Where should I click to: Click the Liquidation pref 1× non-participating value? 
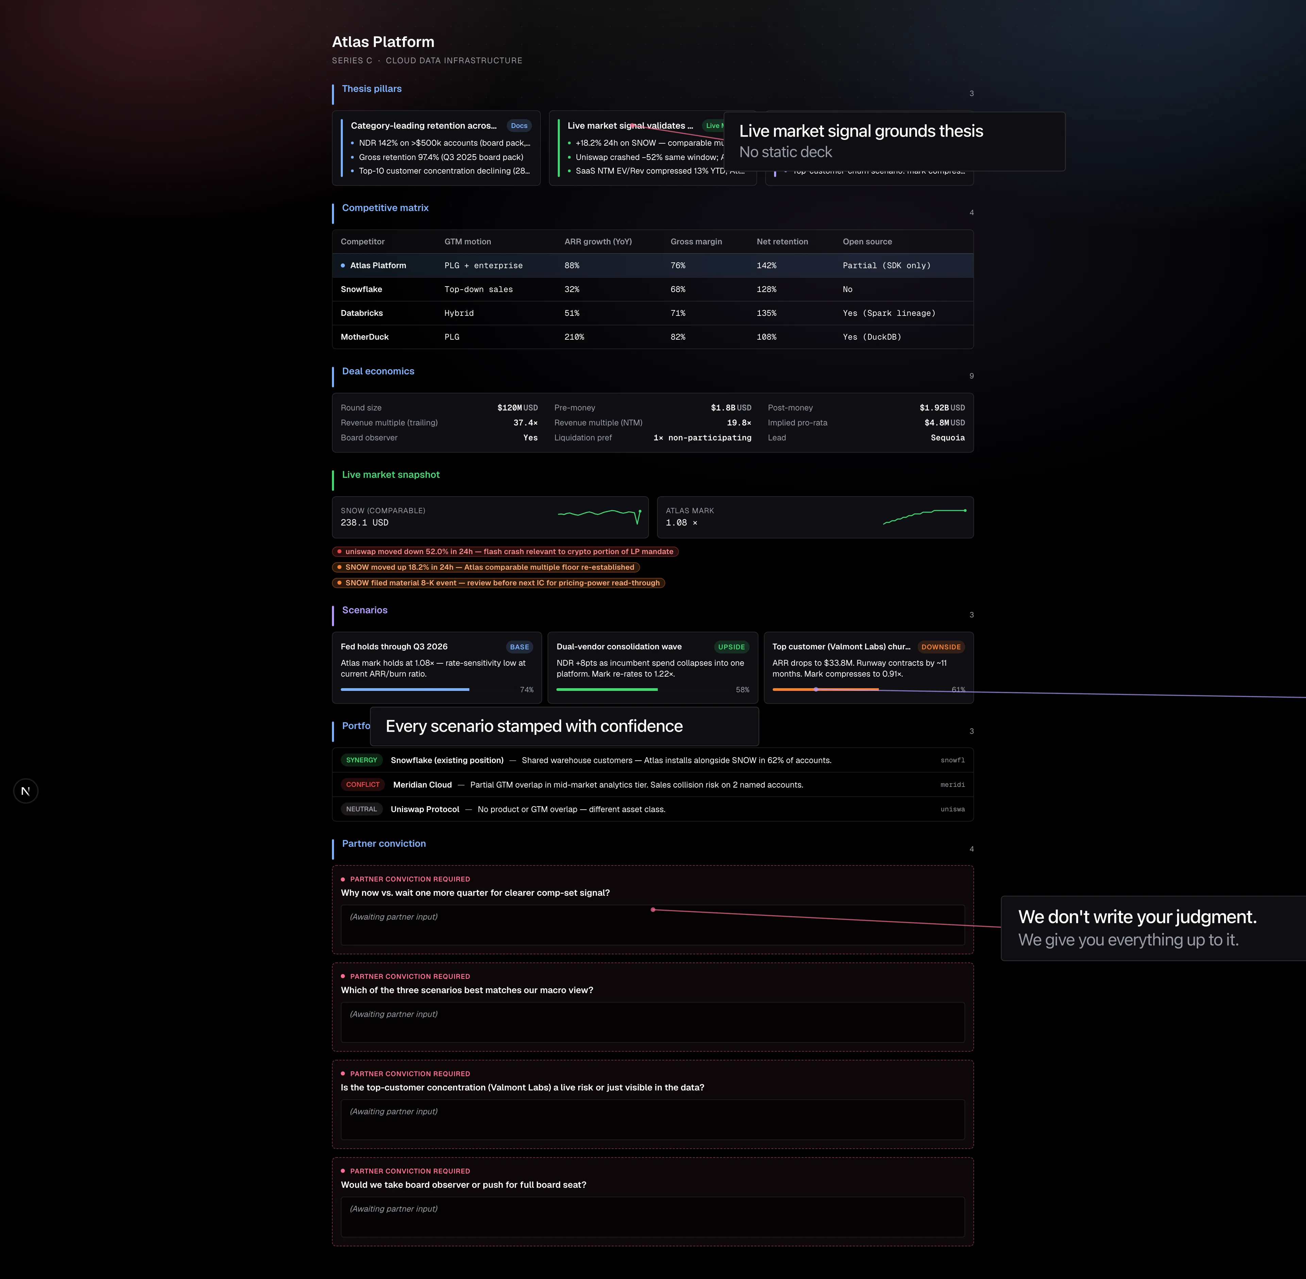tap(702, 438)
